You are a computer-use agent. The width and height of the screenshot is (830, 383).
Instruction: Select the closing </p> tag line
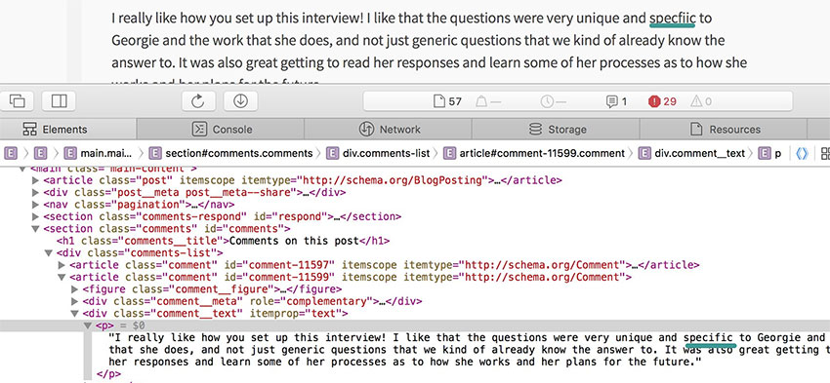pyautogui.click(x=108, y=374)
